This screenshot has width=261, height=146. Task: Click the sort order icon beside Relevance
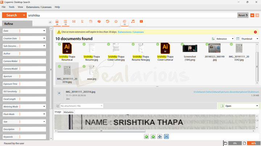(x=213, y=39)
